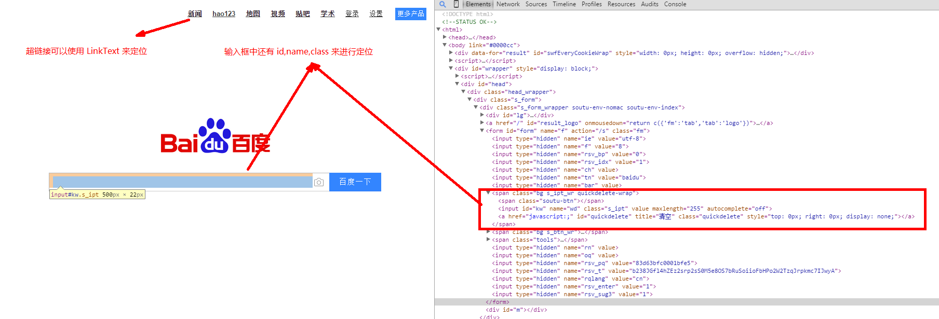This screenshot has width=939, height=319.
Task: Click the Baidu logo image
Action: point(215,136)
